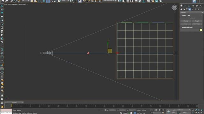The image size is (204, 114).
Task: Create a Physical camera button
Action: coord(186,21)
